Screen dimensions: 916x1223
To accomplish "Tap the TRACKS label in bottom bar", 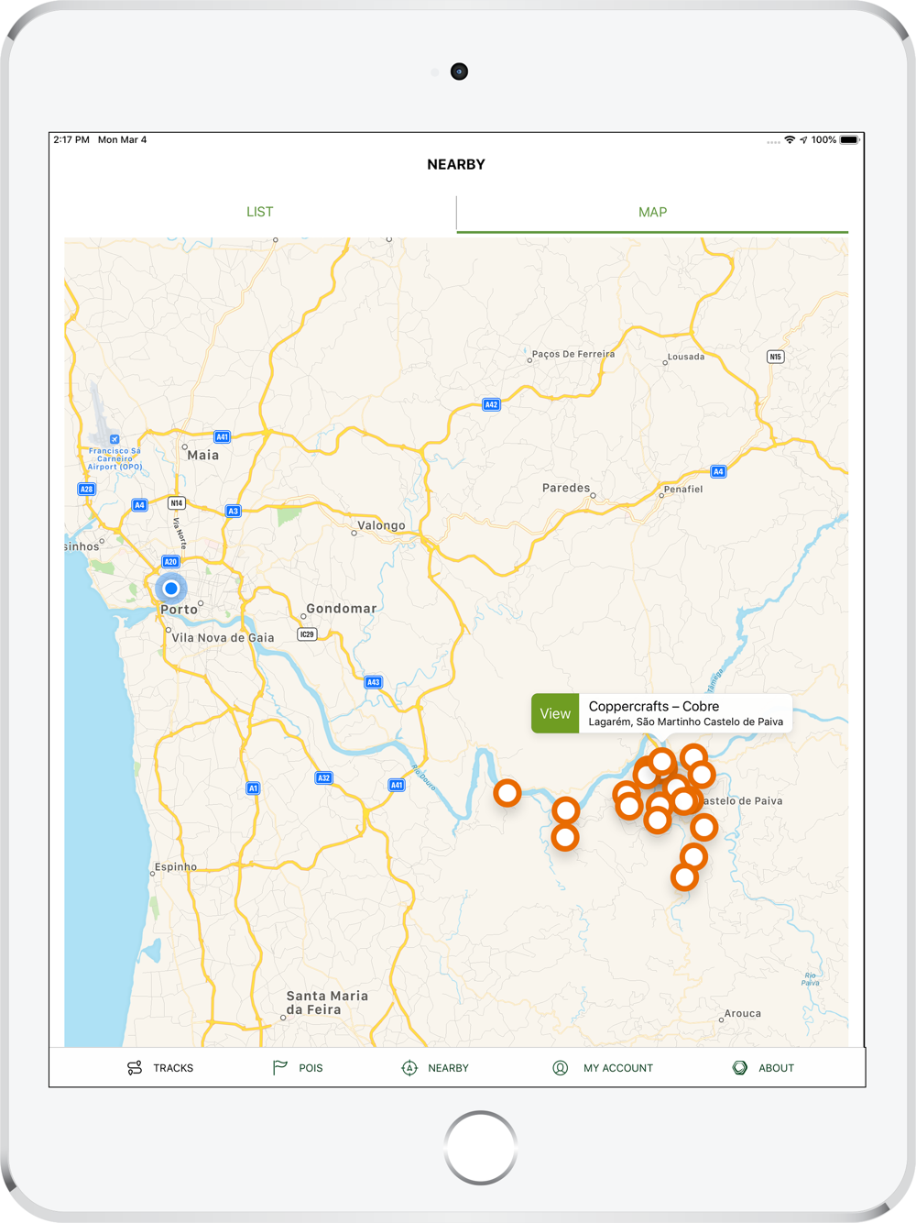I will (x=173, y=1068).
